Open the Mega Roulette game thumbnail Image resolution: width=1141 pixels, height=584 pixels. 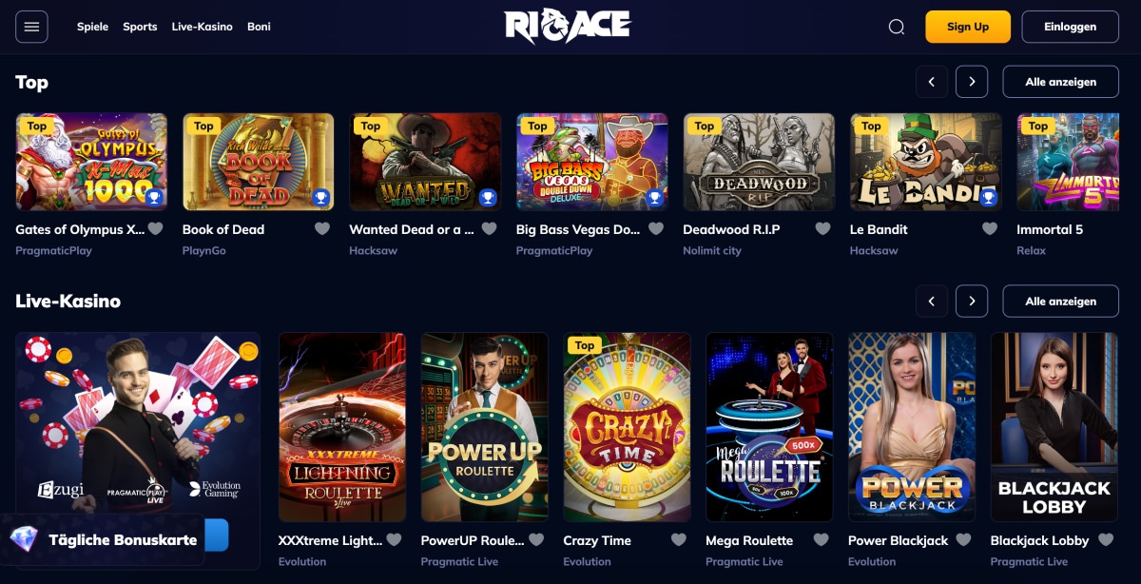click(769, 427)
